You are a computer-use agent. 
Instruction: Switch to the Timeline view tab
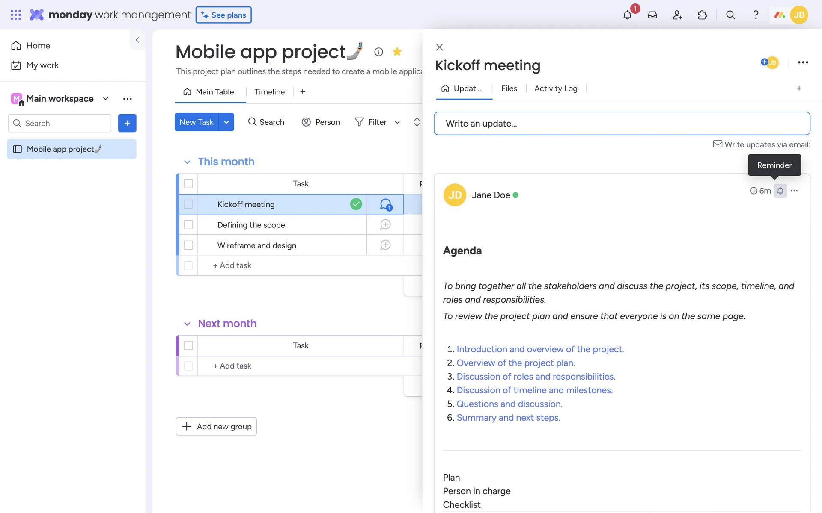click(269, 92)
